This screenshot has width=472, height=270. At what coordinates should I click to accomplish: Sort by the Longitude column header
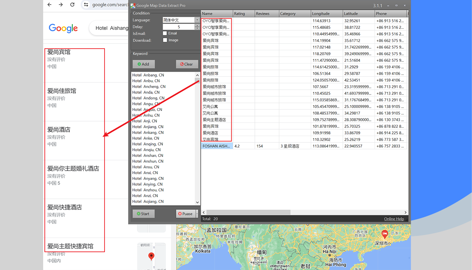tap(327, 13)
